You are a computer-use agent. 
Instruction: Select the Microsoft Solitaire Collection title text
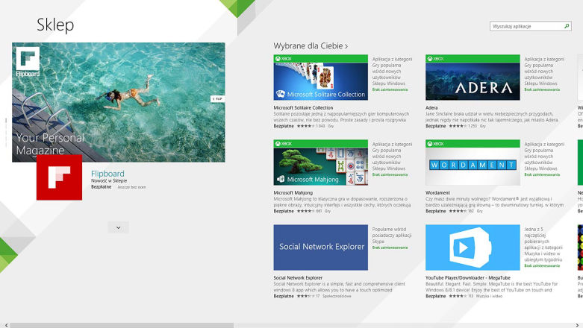pyautogui.click(x=303, y=108)
